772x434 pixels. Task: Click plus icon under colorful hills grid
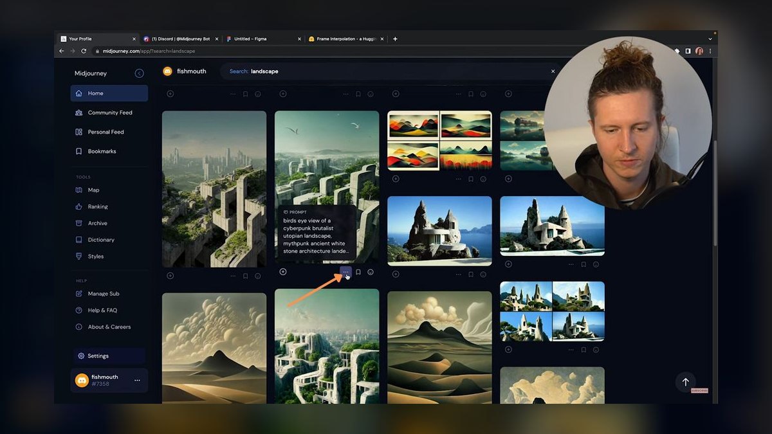[396, 179]
